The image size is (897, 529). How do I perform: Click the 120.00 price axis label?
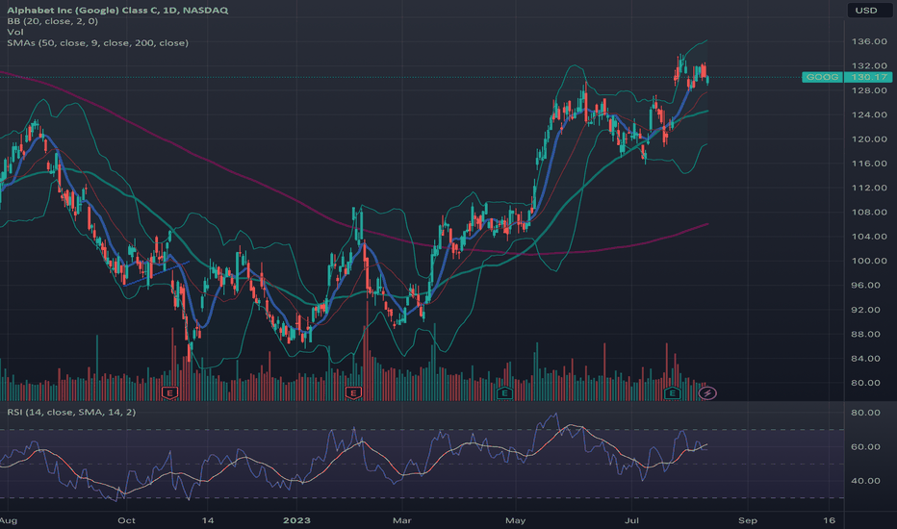pos(869,139)
